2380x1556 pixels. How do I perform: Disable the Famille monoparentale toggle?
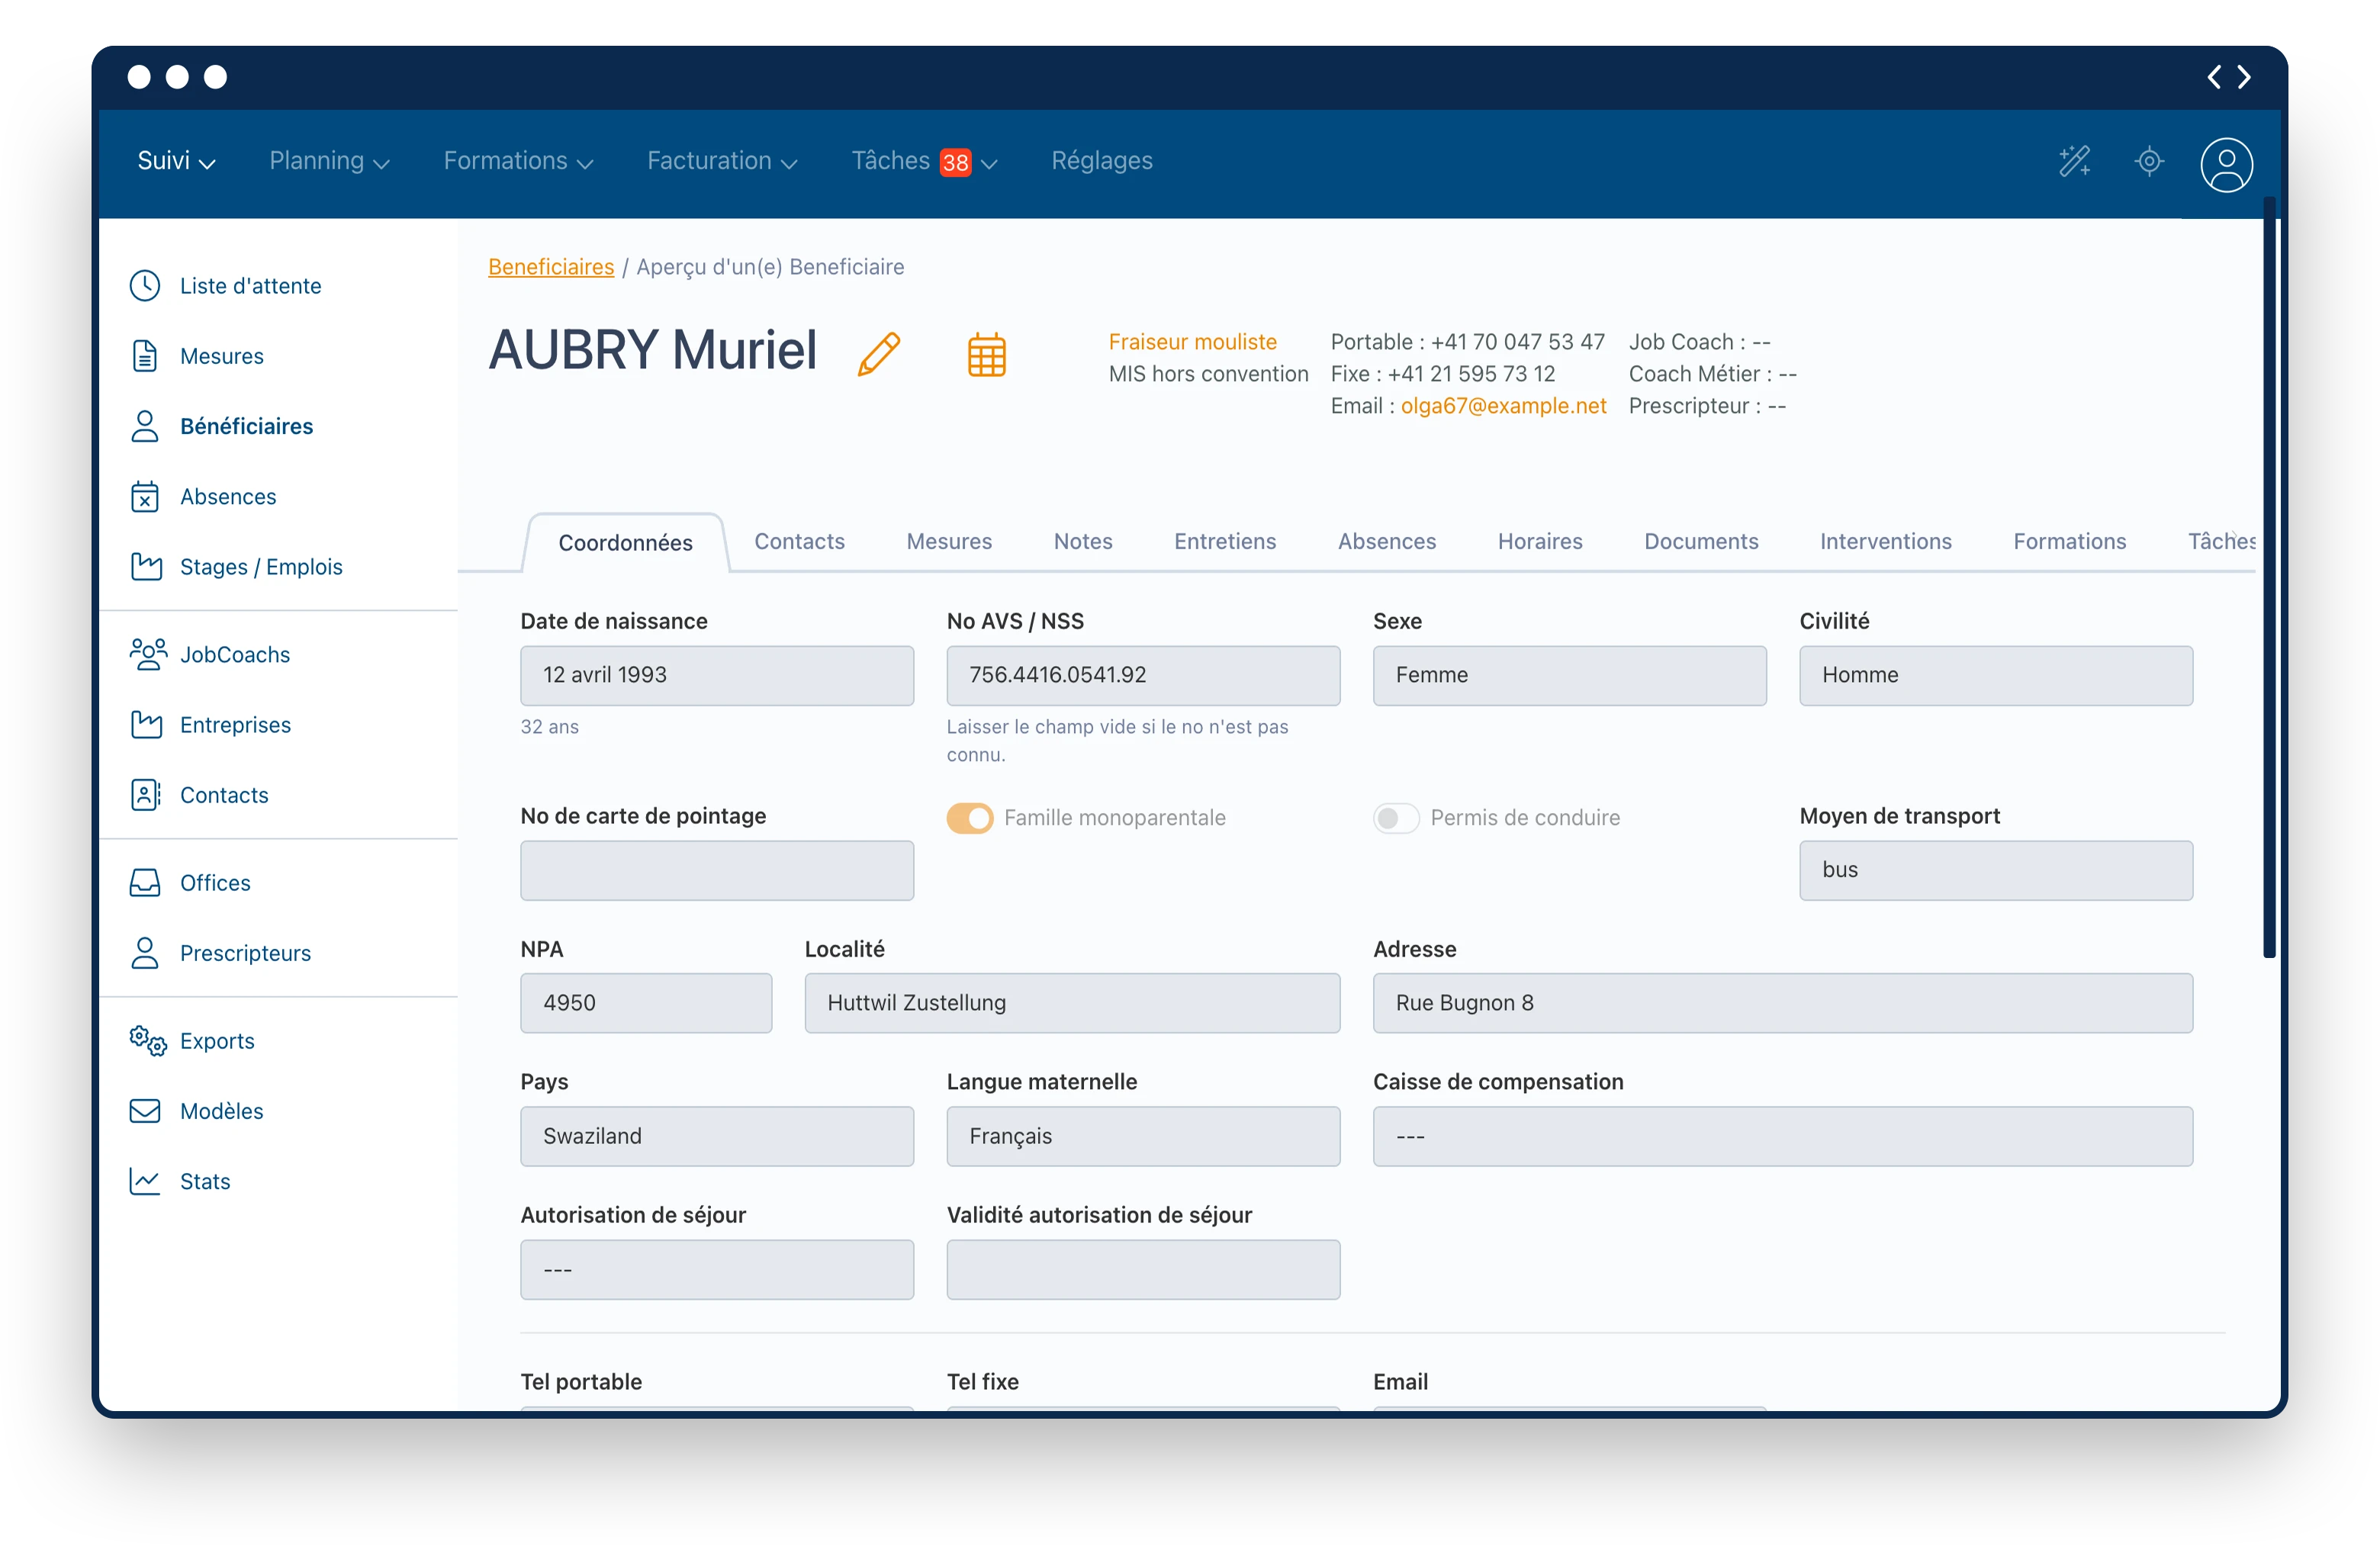(970, 818)
